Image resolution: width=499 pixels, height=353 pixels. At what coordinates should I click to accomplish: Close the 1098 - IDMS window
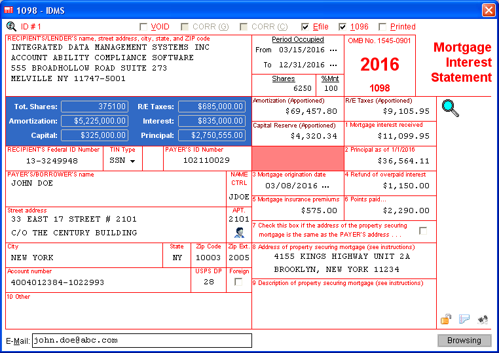(488, 10)
